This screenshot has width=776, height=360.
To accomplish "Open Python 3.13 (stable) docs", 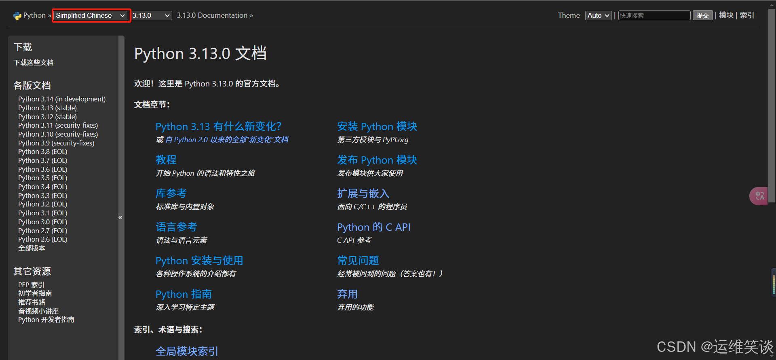I will [x=47, y=108].
